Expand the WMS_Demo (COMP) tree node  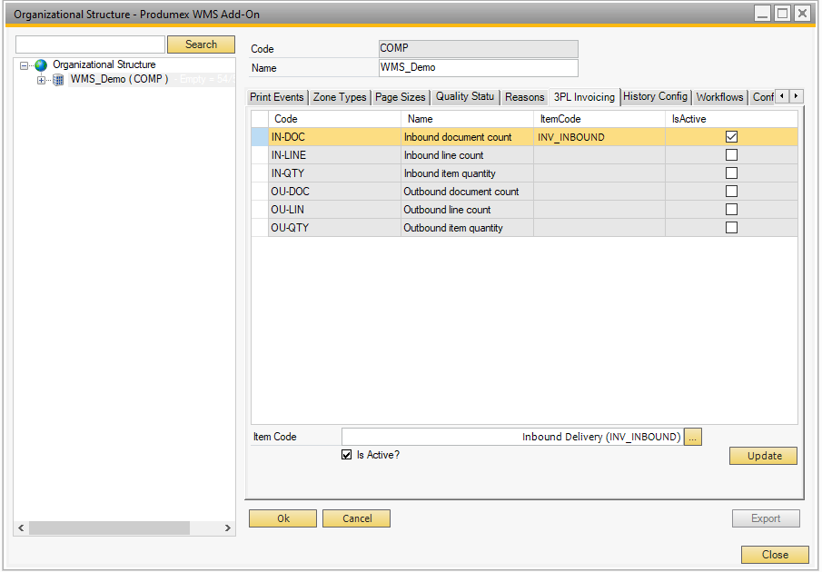[x=42, y=80]
